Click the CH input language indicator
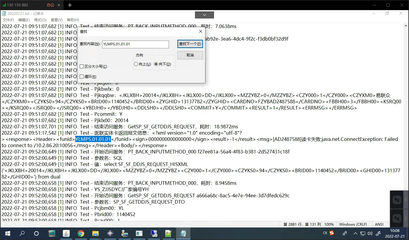Image resolution: width=409 pixels, height=240 pixels. click(325, 233)
